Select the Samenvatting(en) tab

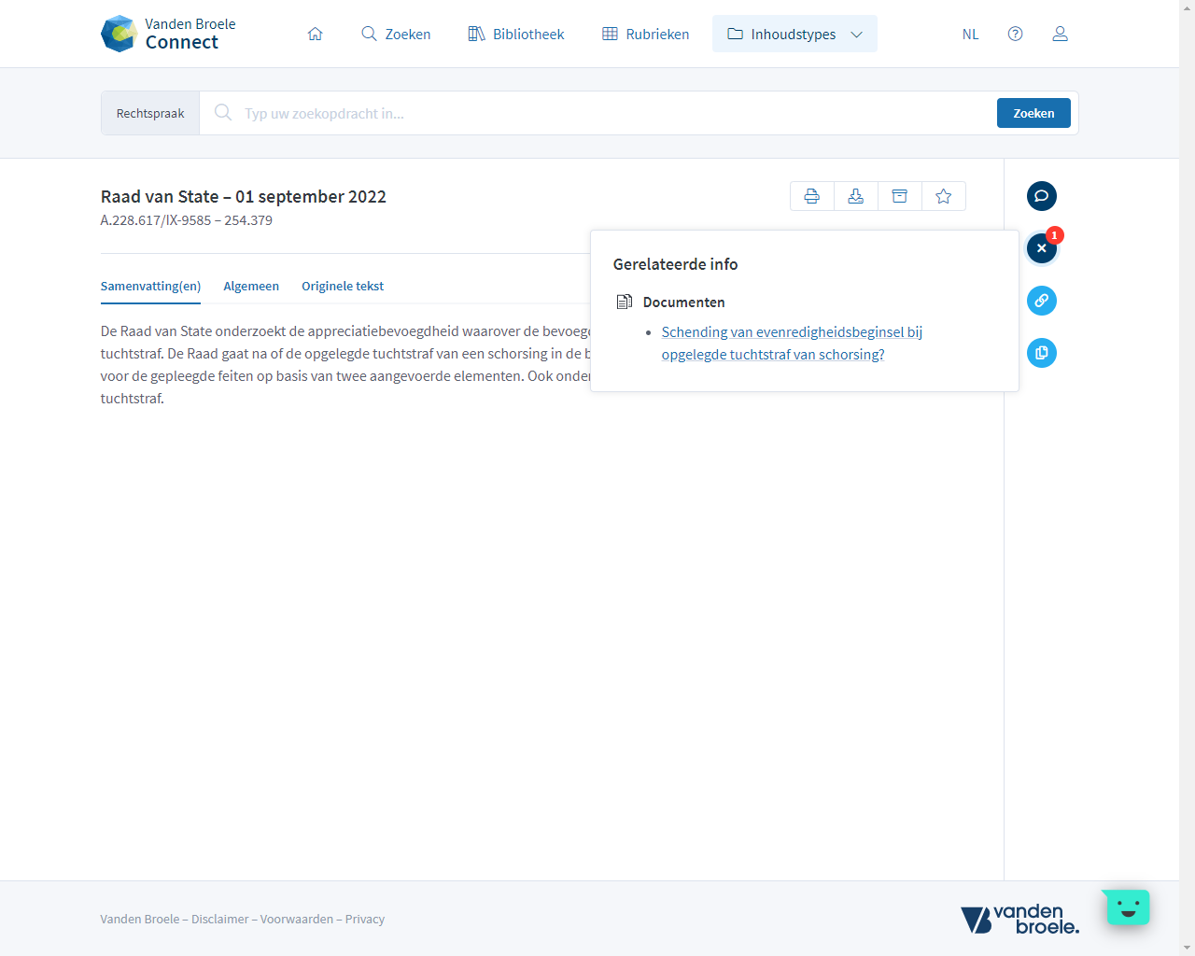[x=150, y=286]
